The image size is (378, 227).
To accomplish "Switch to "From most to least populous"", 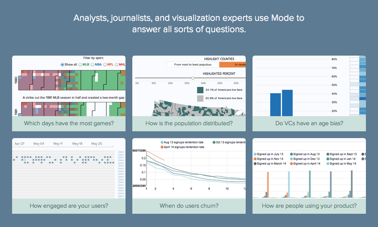I will point(193,65).
